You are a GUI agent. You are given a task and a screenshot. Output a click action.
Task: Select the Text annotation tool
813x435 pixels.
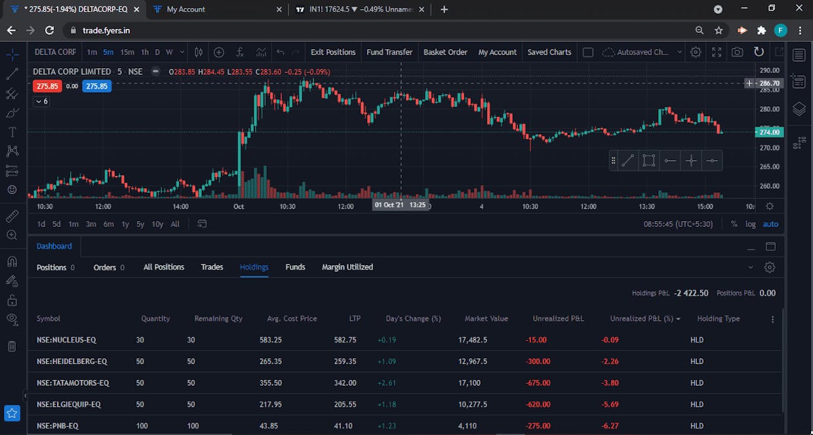(12, 132)
